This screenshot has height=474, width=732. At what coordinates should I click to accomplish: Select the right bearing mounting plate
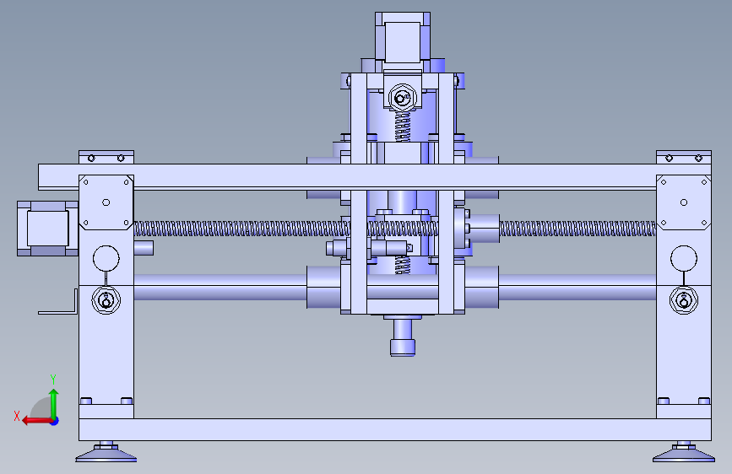coord(683,202)
